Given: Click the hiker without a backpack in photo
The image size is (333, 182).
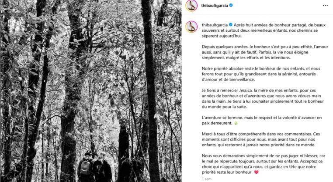Looking at the screenshot, I should coord(102,167).
